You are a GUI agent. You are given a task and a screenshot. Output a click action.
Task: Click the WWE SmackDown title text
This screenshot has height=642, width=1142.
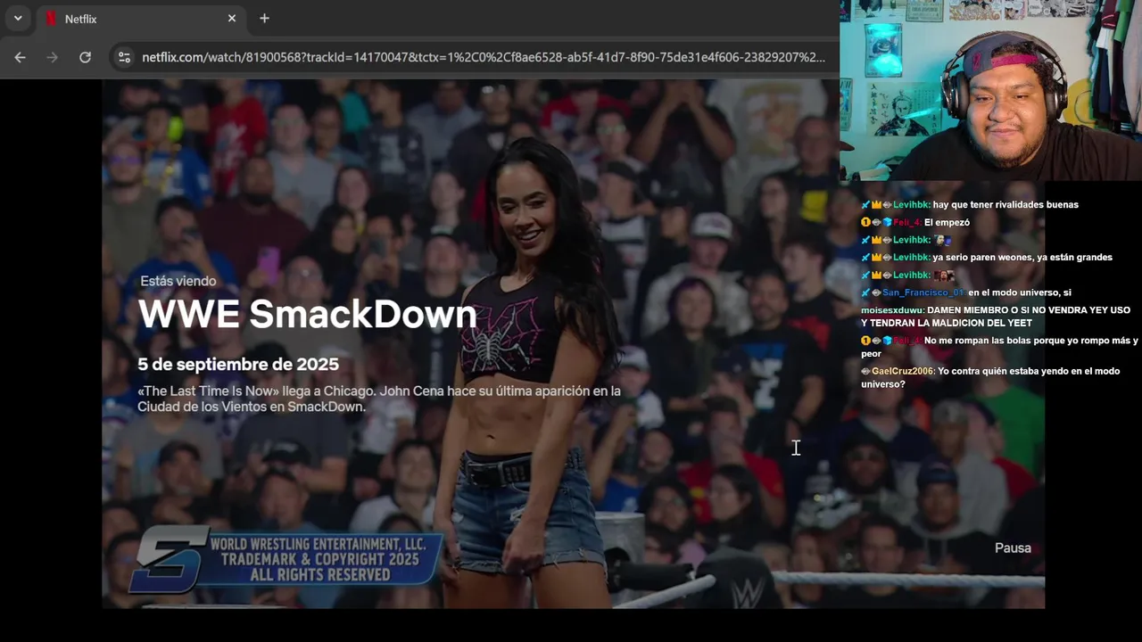click(308, 314)
